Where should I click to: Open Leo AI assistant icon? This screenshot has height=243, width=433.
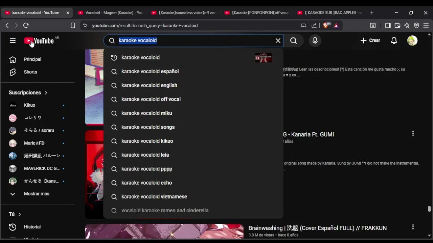coord(407,25)
